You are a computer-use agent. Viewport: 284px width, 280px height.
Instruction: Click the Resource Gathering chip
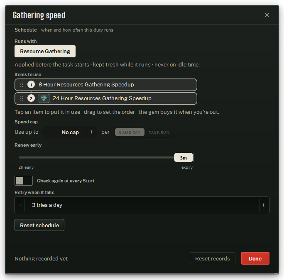coord(45,51)
